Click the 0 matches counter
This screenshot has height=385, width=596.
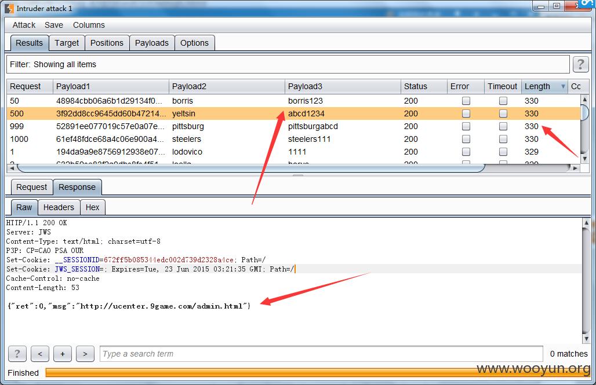(569, 354)
